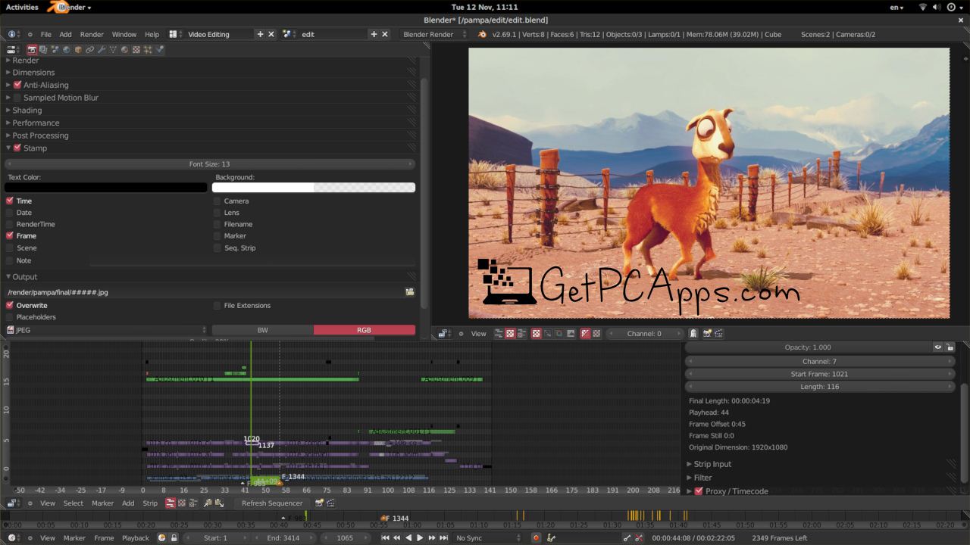
Task: Open the Window menu
Action: [x=124, y=34]
